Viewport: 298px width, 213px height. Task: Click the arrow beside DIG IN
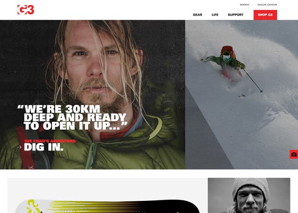(x=20, y=147)
